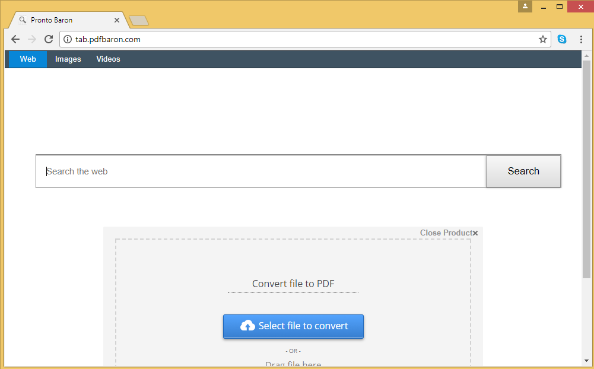Select the Pronto Baron tab
594x369 pixels.
point(68,20)
